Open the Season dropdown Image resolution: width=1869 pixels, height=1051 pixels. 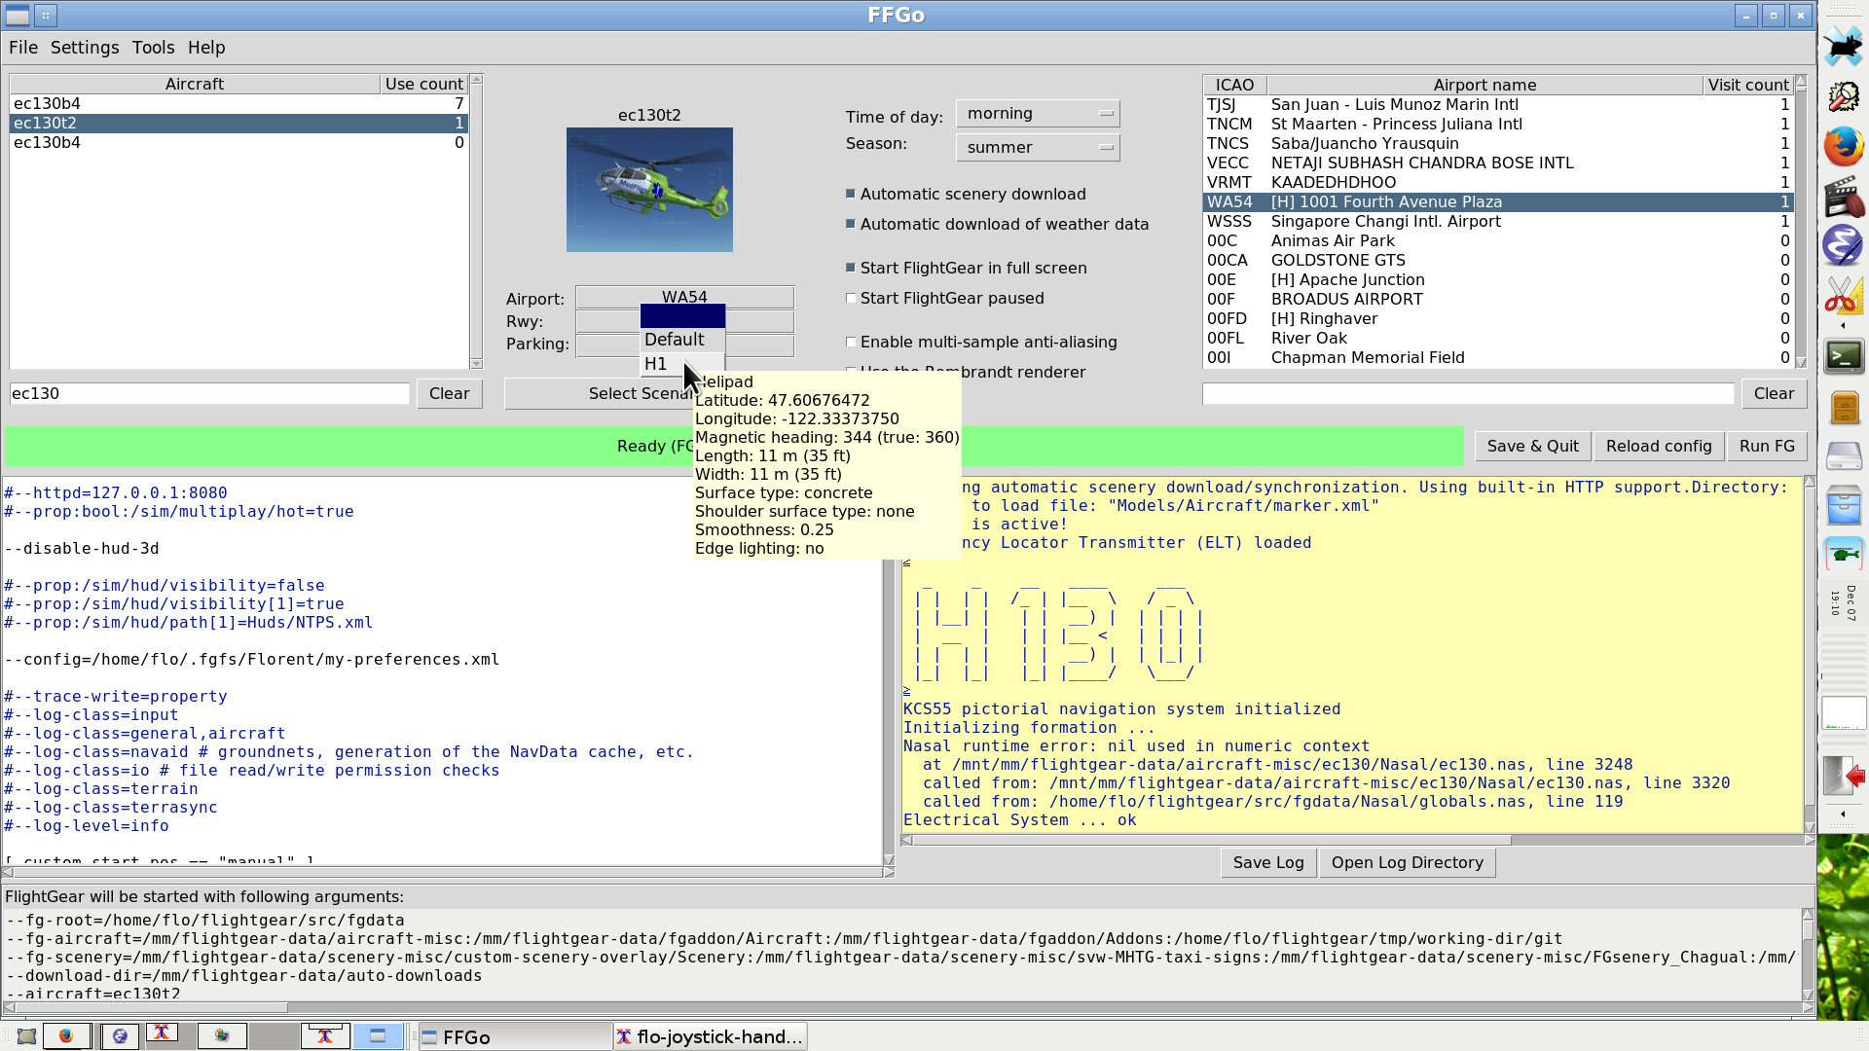tap(1038, 148)
